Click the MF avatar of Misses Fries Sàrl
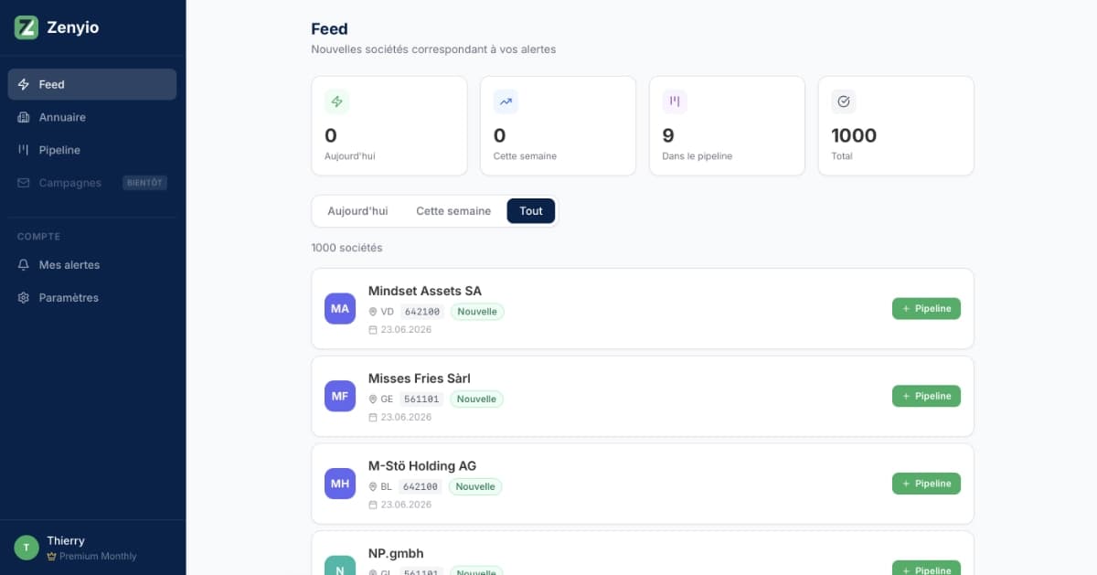The height and width of the screenshot is (575, 1097). point(340,396)
